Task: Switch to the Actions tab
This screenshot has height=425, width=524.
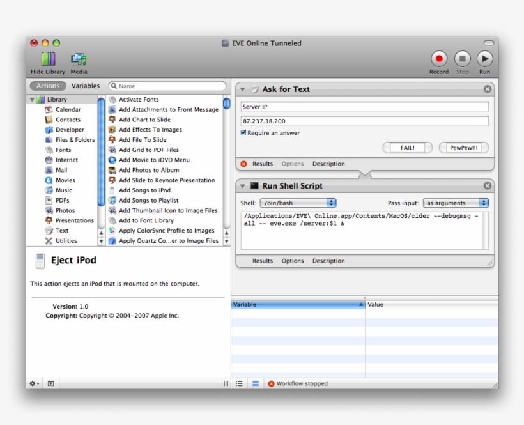Action: [48, 86]
